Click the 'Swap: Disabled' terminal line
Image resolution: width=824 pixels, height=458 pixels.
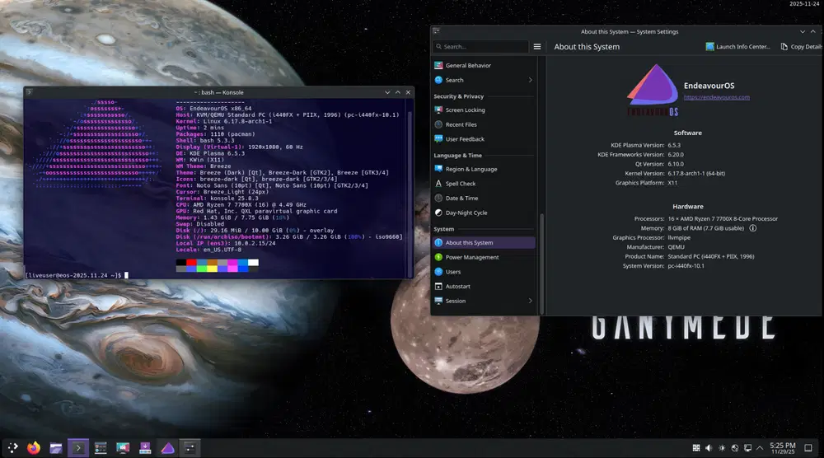(x=199, y=224)
